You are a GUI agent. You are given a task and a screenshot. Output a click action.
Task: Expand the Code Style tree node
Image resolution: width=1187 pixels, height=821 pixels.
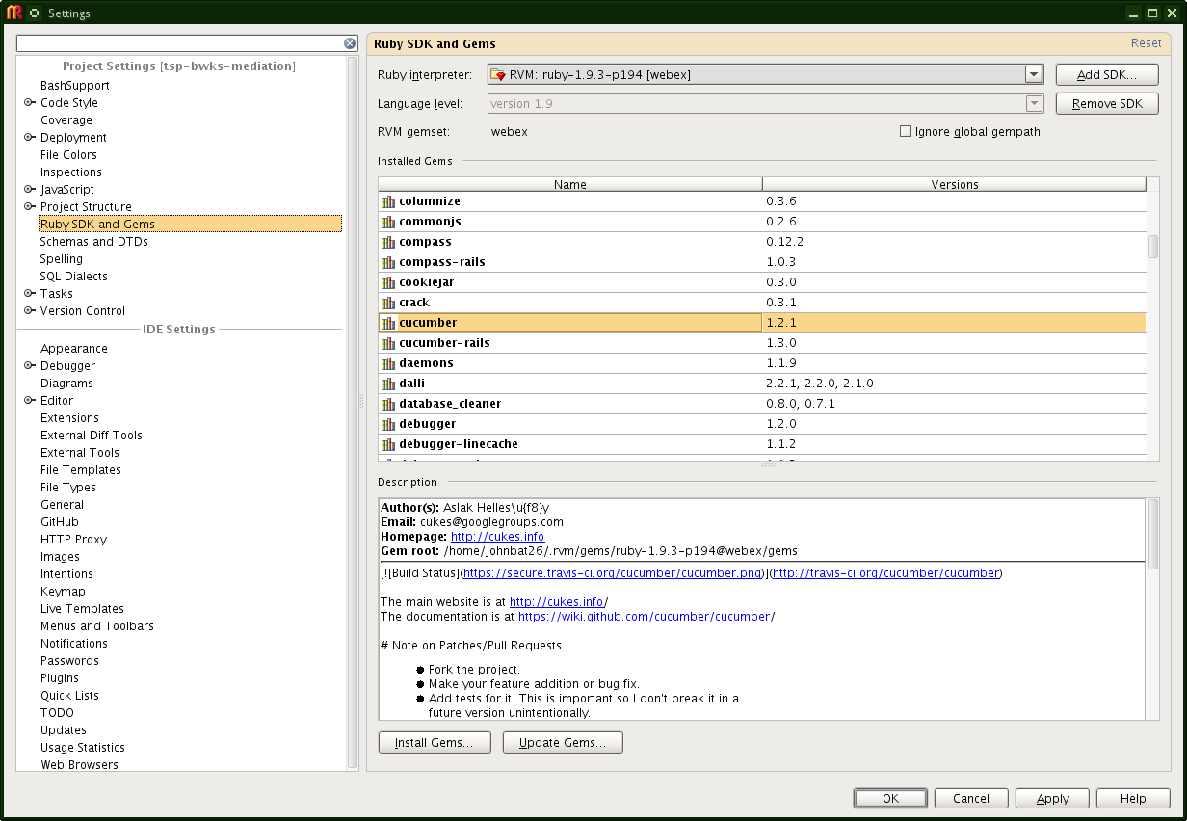pos(30,103)
